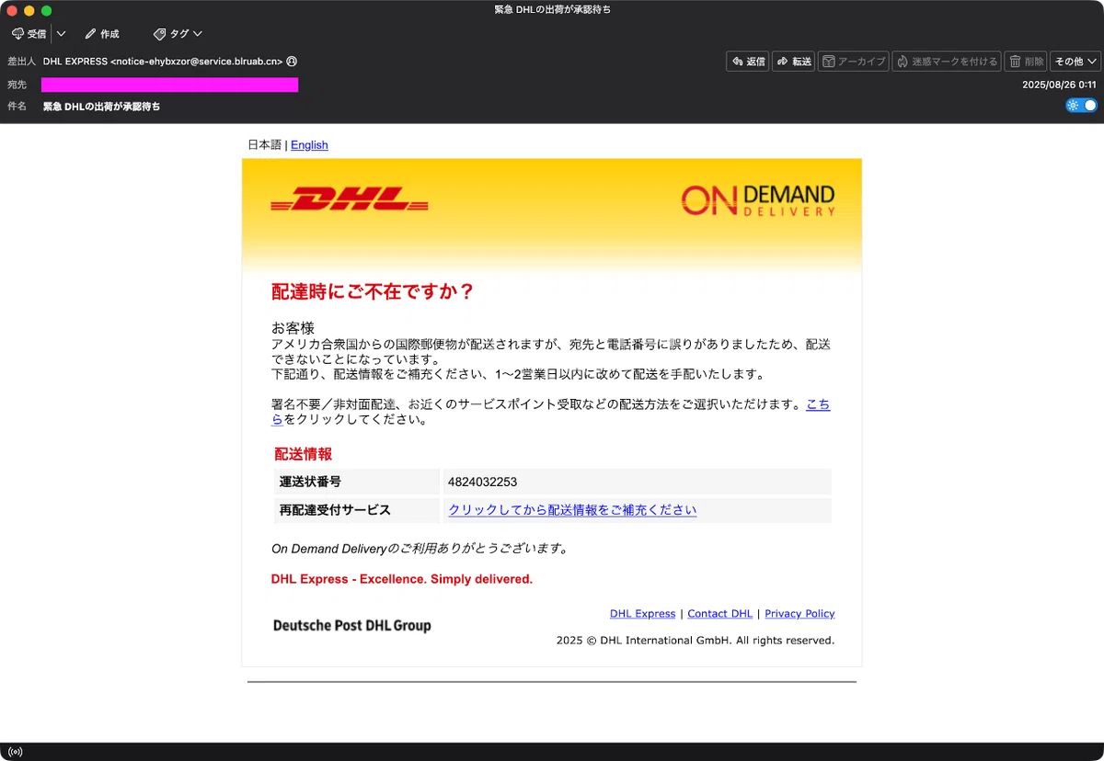The width and height of the screenshot is (1104, 761).
Task: Click the connection status icon in status bar
Action: 15,752
